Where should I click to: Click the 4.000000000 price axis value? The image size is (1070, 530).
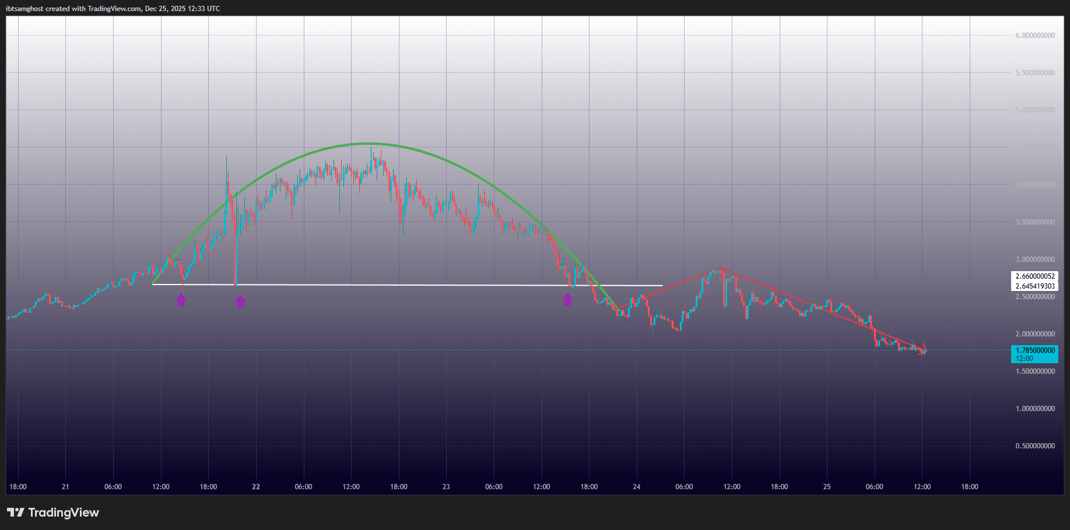[x=1035, y=185]
